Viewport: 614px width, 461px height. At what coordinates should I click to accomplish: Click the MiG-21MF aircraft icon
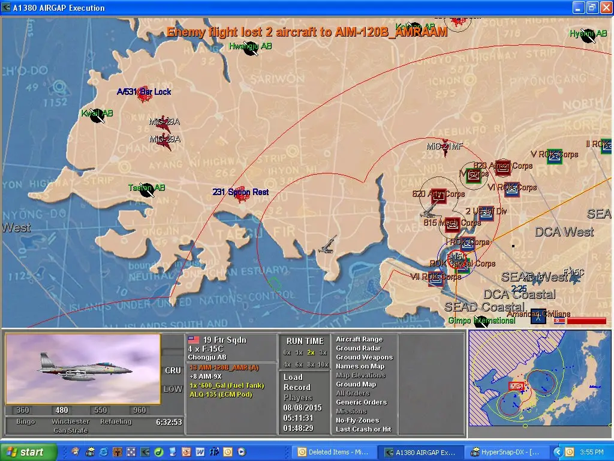click(446, 150)
